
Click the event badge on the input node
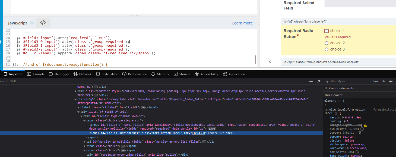point(211,128)
